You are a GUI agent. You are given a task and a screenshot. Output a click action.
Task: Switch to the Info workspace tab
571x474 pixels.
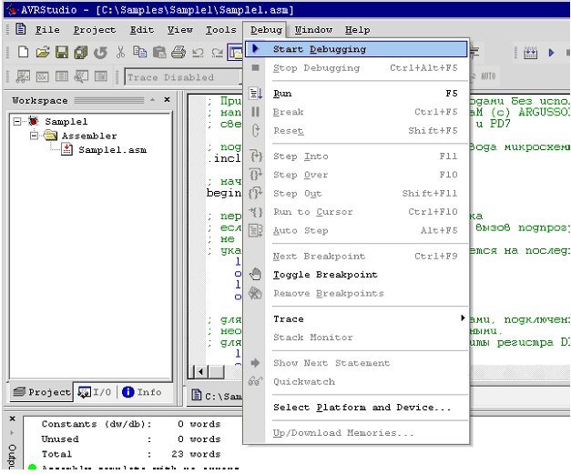[142, 392]
